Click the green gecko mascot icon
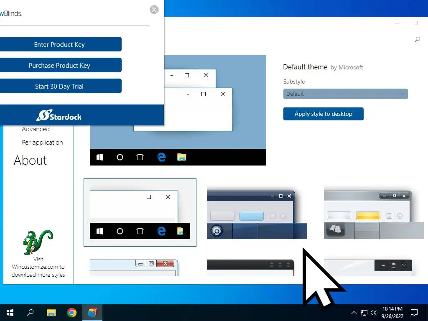Screen dimensions: 428x321 pyautogui.click(x=38, y=242)
